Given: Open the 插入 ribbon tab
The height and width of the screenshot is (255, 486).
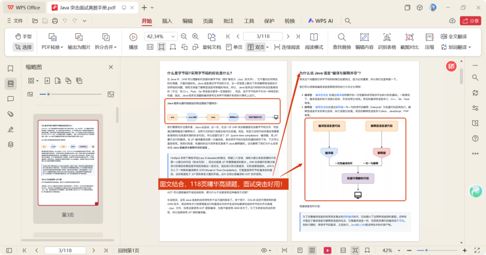Looking at the screenshot, I should [x=167, y=21].
